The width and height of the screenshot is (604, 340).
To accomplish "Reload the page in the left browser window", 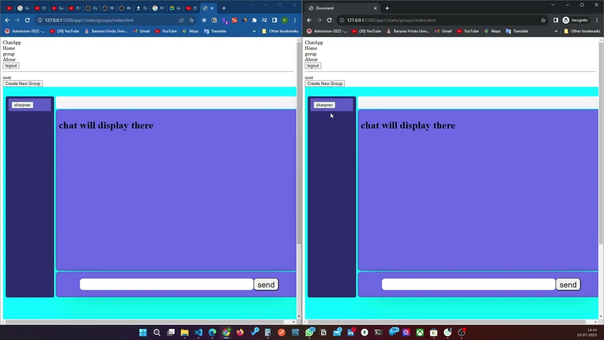I will [27, 20].
